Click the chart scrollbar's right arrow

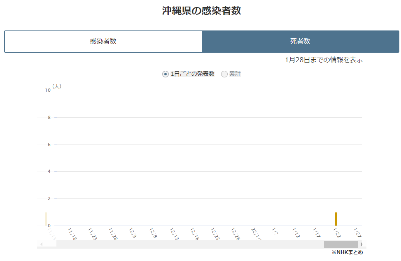click(x=361, y=244)
